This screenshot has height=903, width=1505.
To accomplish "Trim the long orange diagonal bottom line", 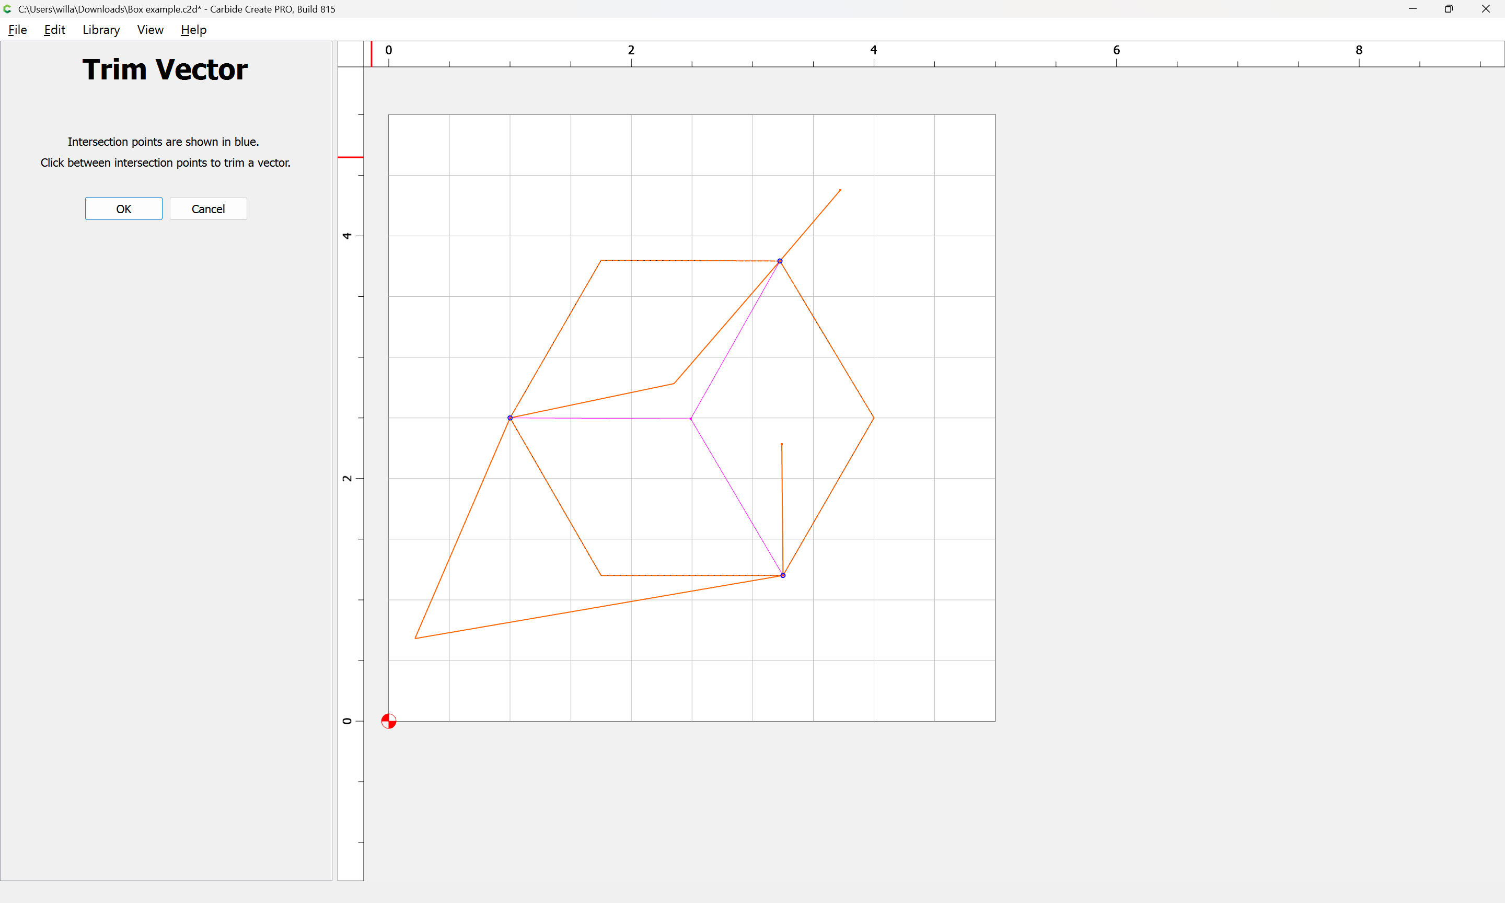I will [x=599, y=607].
